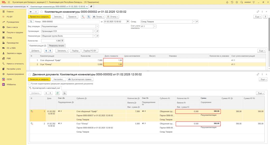The image size is (270, 145).
Task: Click the Дт/Кт document movements icon
Action: [83, 17]
